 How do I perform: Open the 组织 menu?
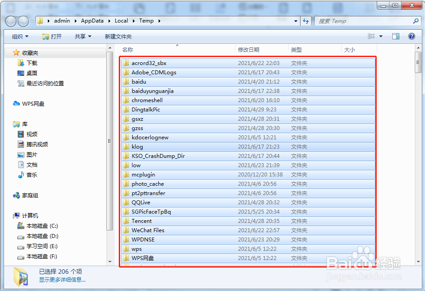coord(20,36)
